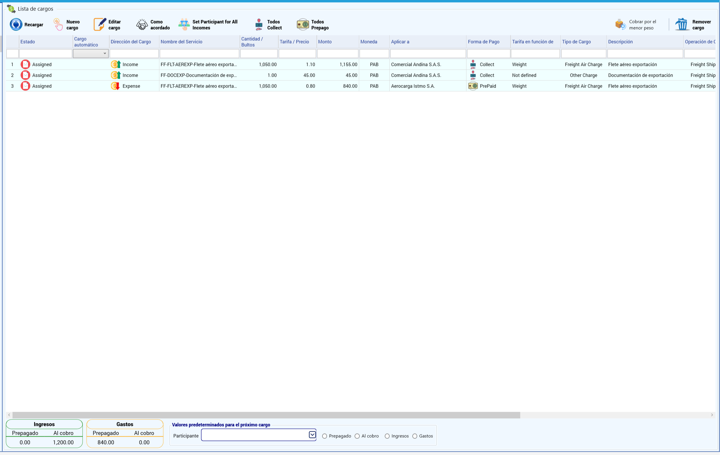
Task: Click the Todos Prepago money icon
Action: click(303, 24)
